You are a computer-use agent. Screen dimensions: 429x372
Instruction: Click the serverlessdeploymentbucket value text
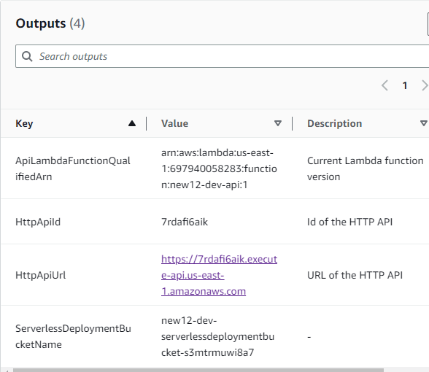click(x=217, y=336)
